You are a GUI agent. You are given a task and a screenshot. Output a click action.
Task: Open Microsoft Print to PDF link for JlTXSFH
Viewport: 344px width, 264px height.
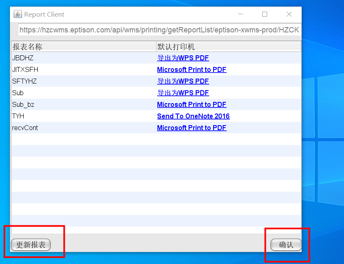tap(192, 70)
